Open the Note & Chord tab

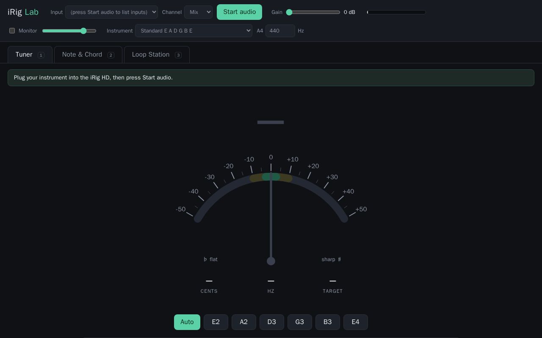pos(88,55)
